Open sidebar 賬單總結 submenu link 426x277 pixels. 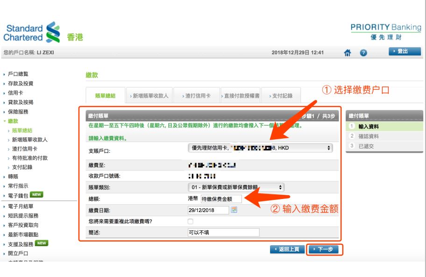tap(22, 130)
